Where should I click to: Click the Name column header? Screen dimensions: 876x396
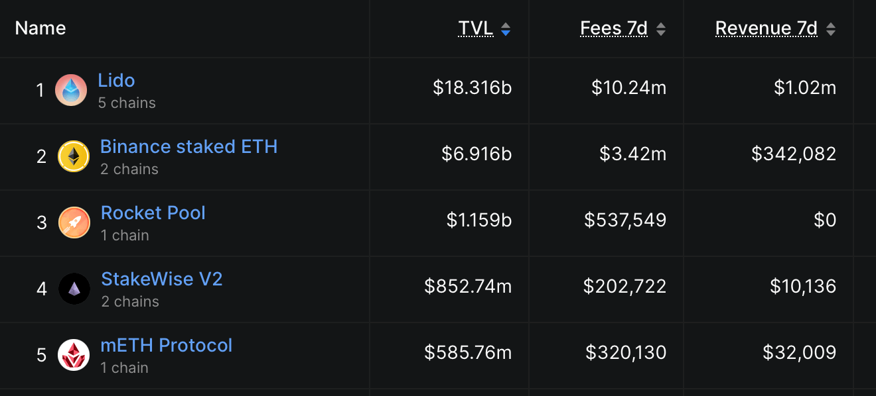40,28
